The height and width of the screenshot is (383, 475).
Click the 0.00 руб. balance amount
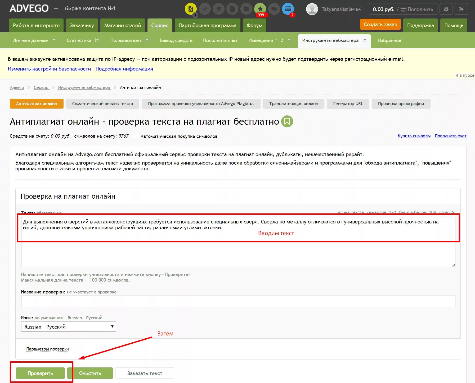coord(384,9)
